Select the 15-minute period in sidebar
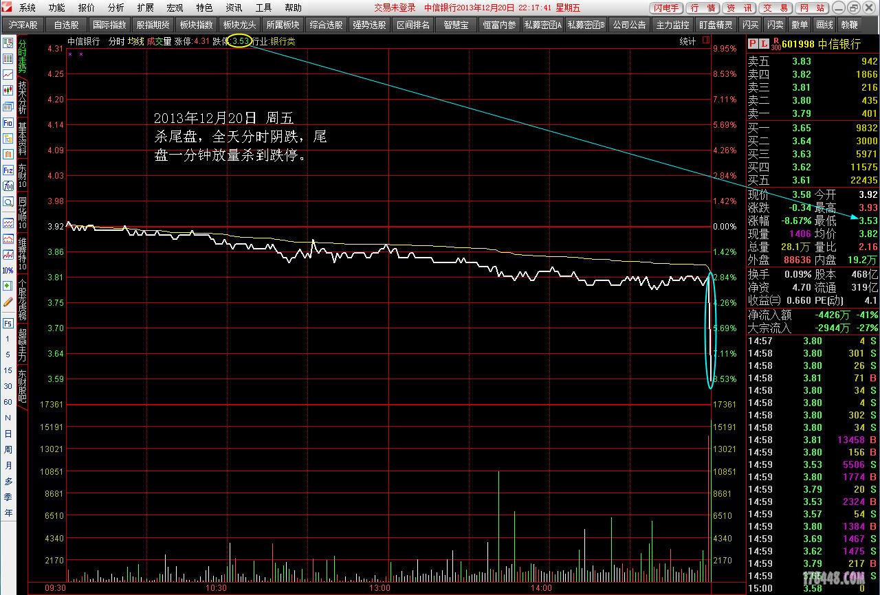Image resolution: width=880 pixels, height=595 pixels. click(8, 370)
